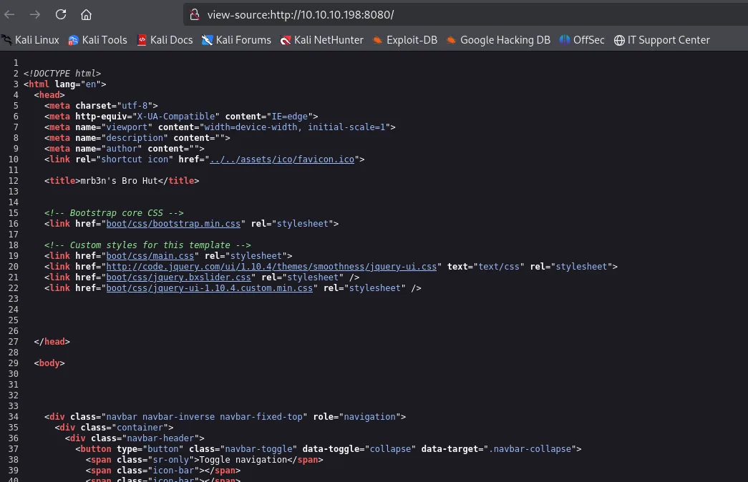748x482 pixels.
Task: Open the OffSec bookmark
Action: click(582, 40)
